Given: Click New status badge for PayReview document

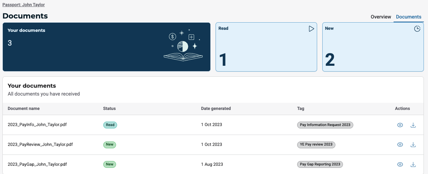Looking at the screenshot, I should tap(109, 145).
